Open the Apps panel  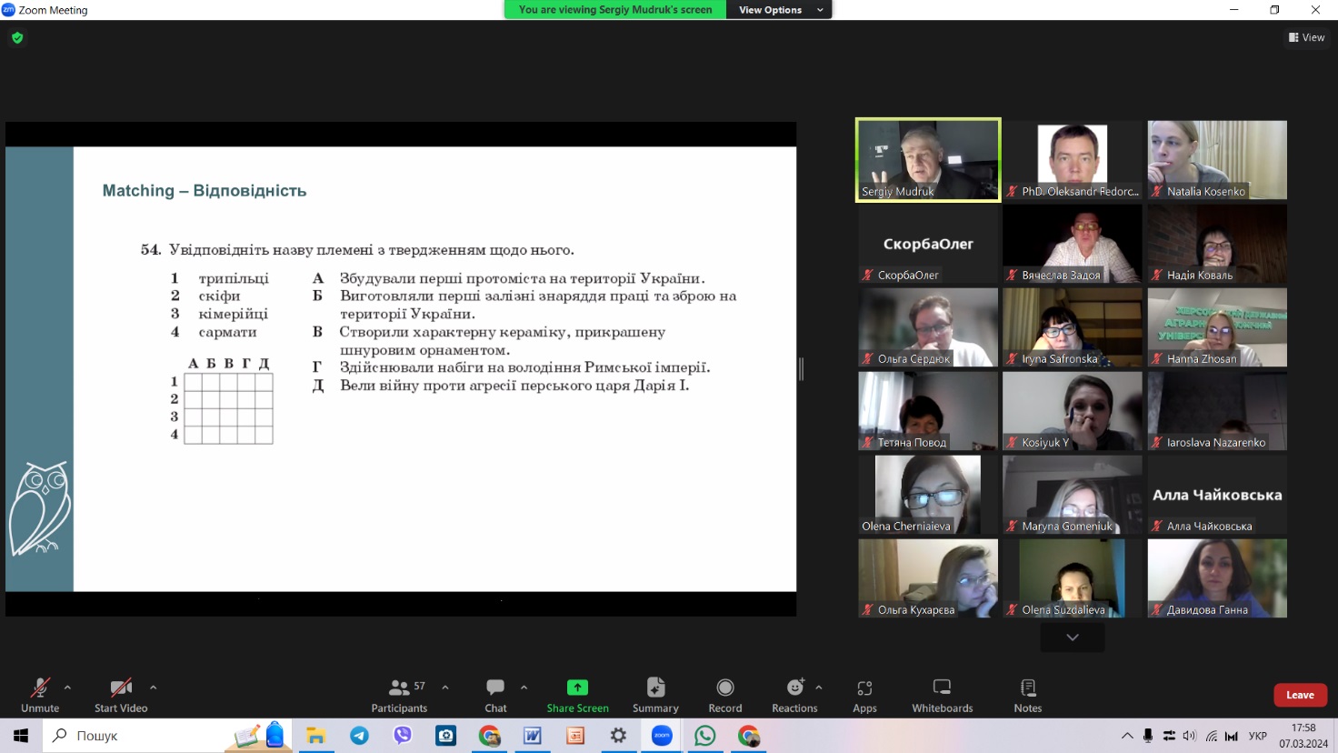[x=864, y=695]
